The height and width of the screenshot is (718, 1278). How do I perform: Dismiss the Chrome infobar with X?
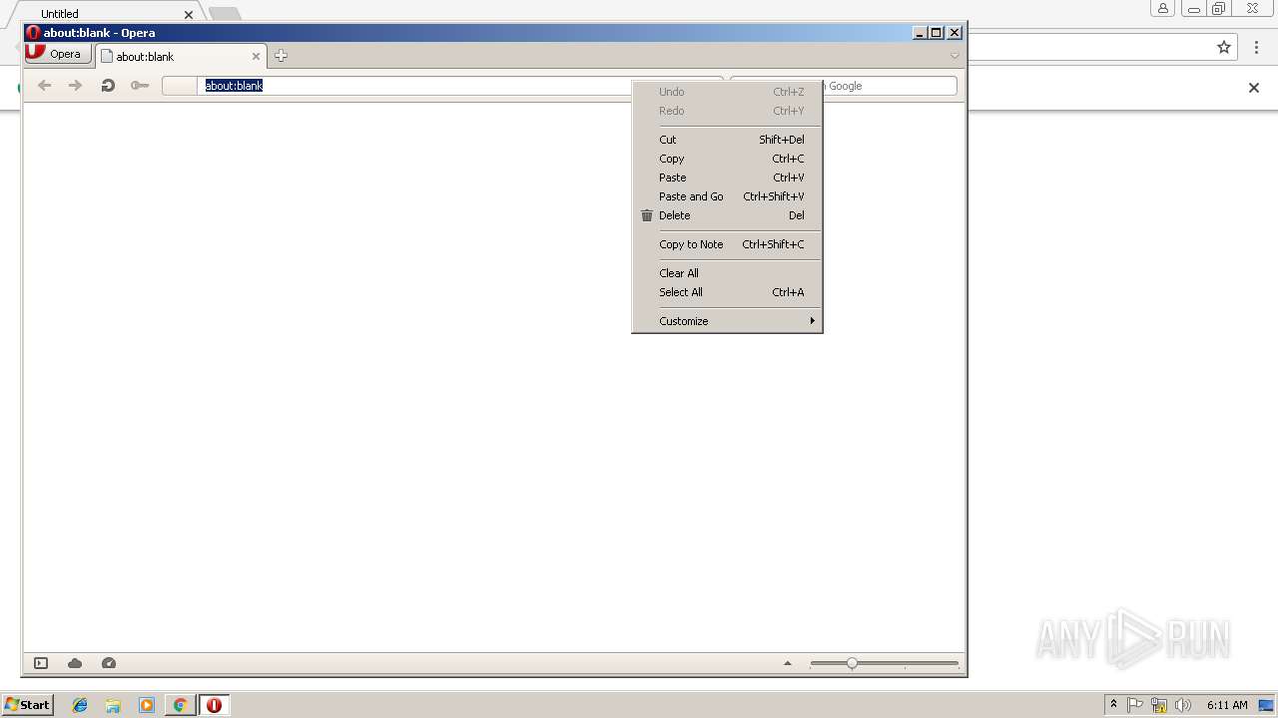click(x=1254, y=88)
